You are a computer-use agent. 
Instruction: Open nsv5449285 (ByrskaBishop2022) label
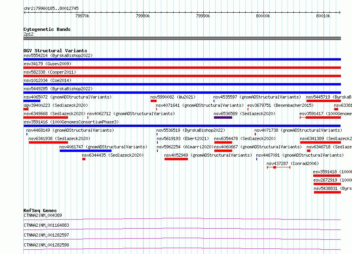(58, 89)
